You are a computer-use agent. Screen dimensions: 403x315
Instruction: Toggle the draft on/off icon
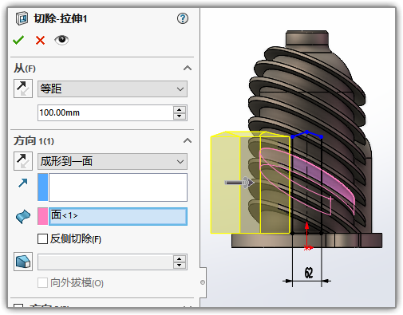click(23, 262)
